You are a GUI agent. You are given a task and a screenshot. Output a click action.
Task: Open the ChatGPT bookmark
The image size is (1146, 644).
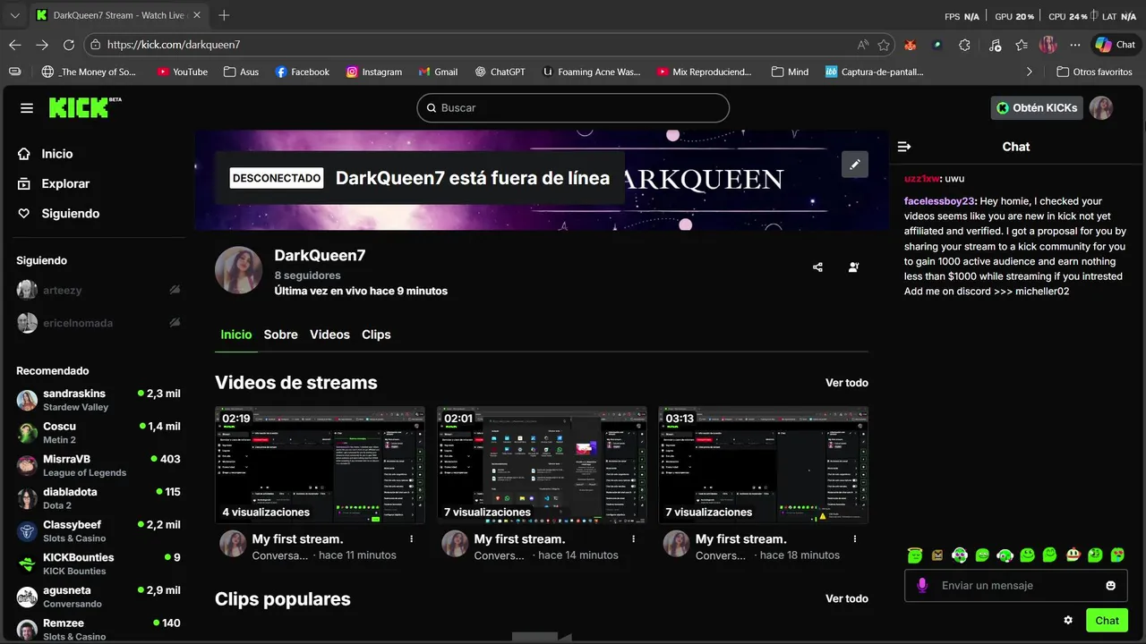click(x=500, y=72)
